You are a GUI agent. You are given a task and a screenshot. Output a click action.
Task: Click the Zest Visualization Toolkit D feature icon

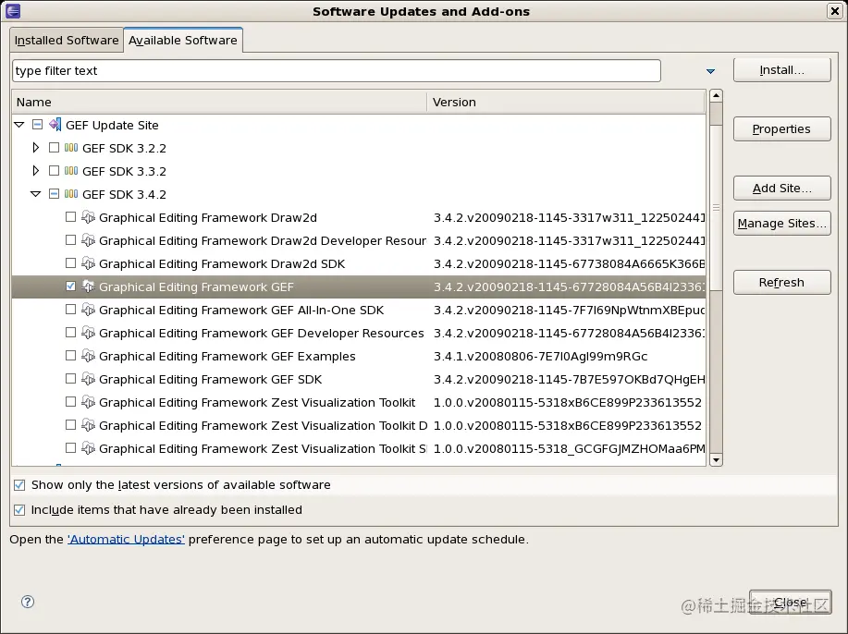pos(88,425)
